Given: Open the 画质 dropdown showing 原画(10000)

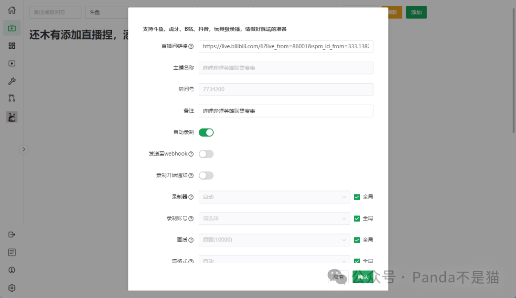Looking at the screenshot, I should tap(274, 240).
